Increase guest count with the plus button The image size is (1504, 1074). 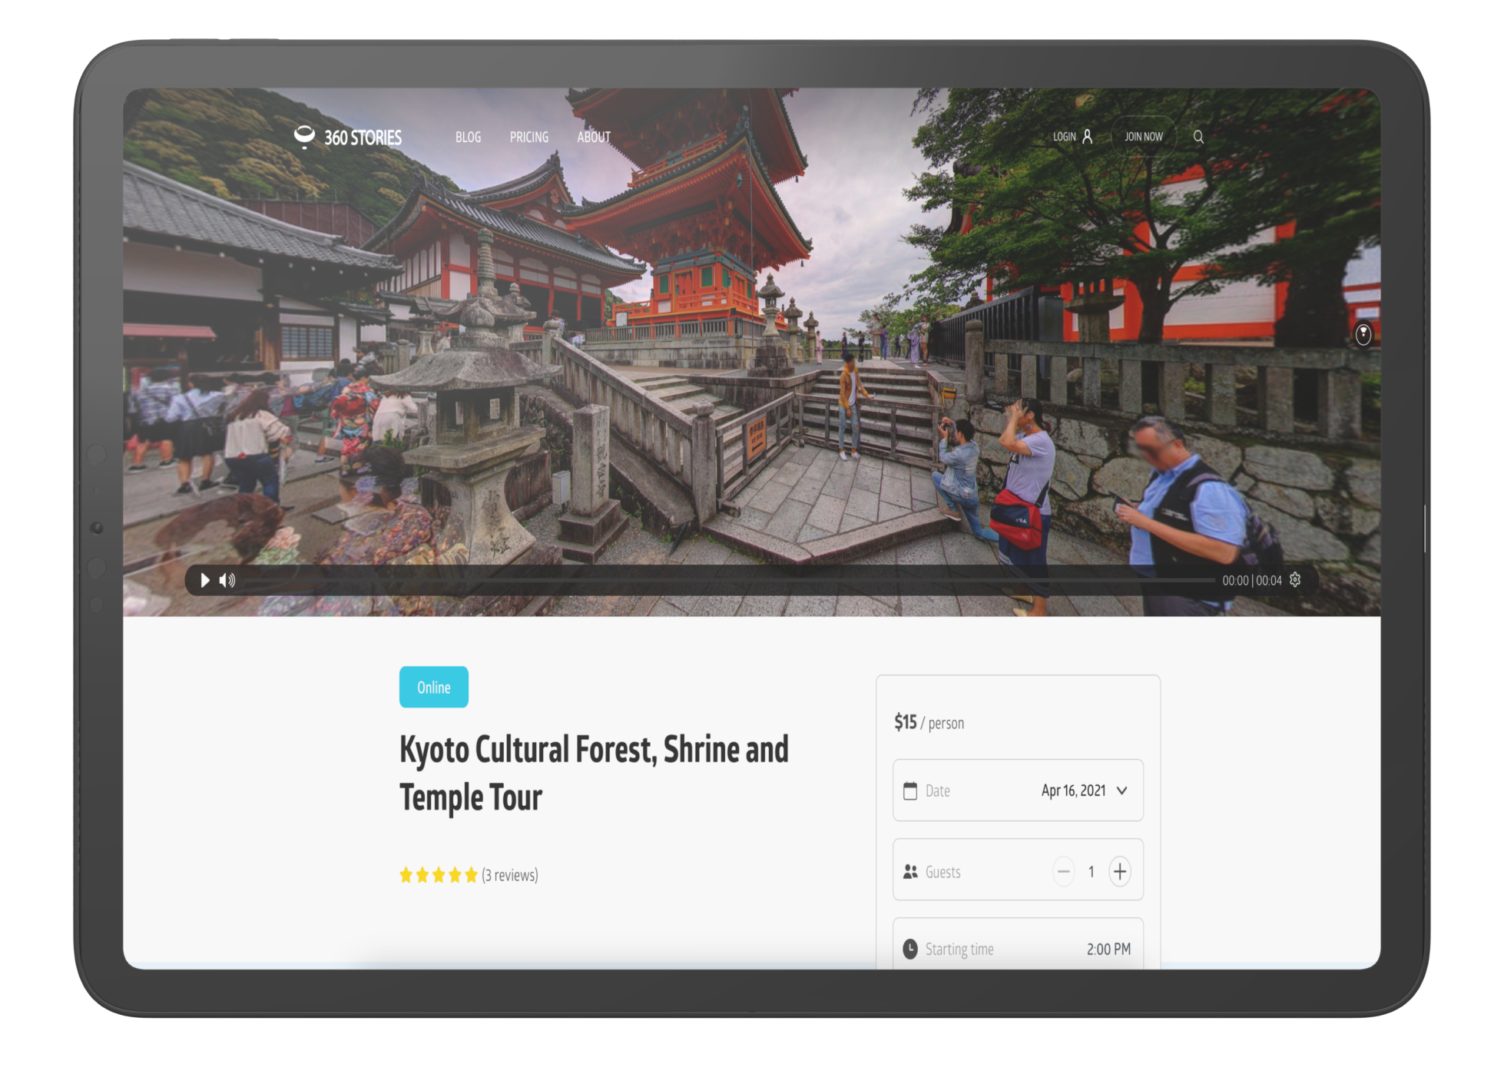[1120, 871]
